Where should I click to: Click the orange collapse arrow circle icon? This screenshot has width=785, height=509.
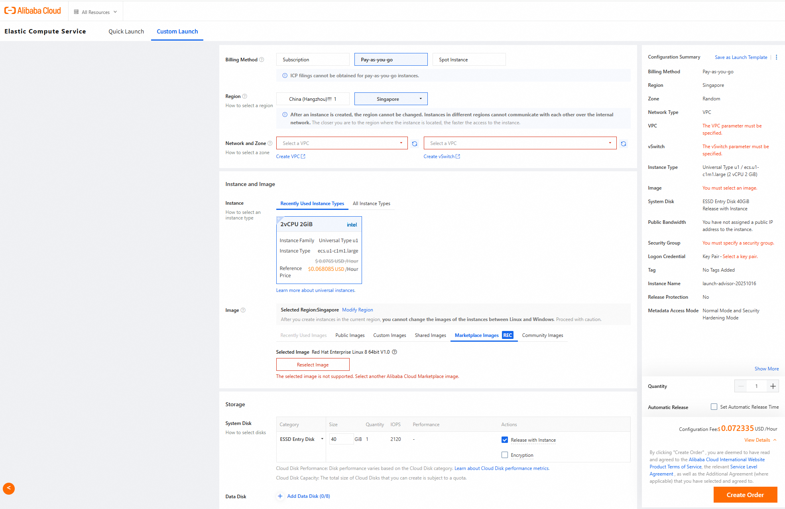pyautogui.click(x=9, y=488)
